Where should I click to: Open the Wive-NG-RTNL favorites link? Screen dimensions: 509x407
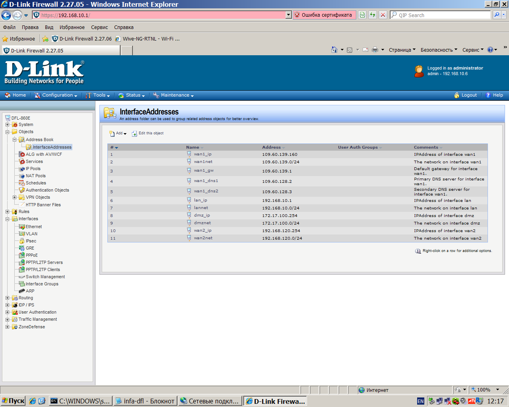(148, 39)
